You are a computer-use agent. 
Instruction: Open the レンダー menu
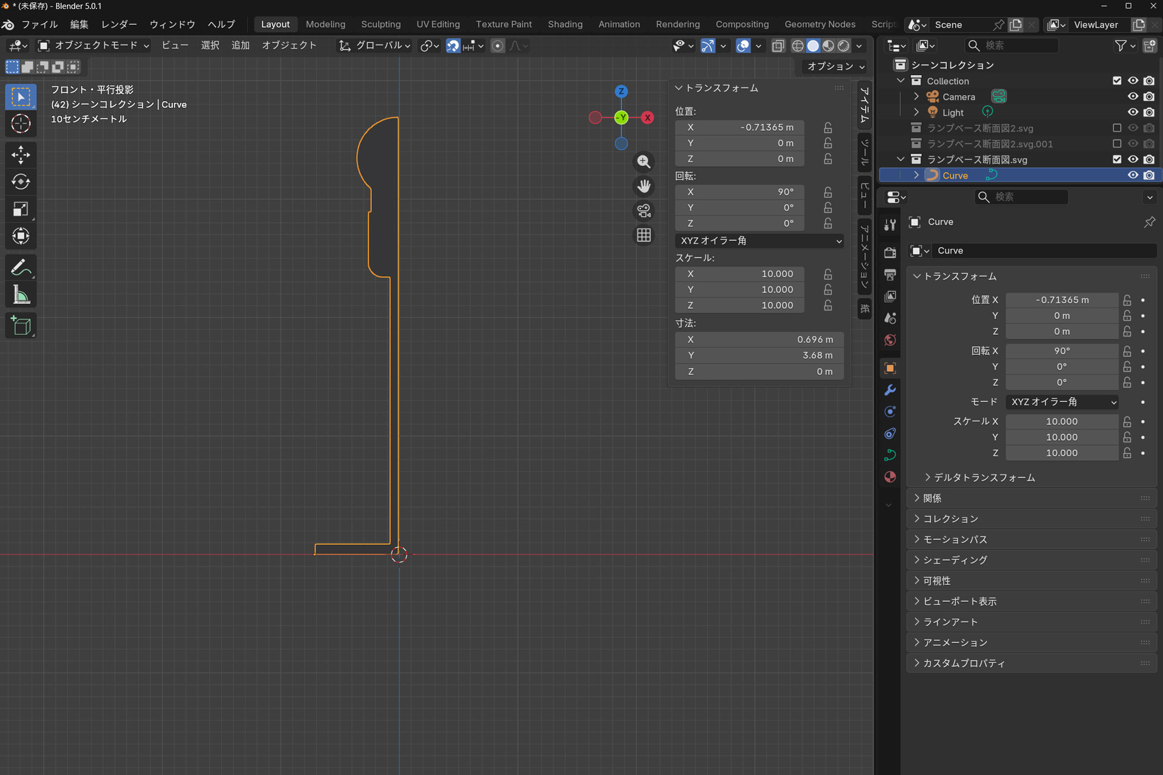click(x=119, y=24)
